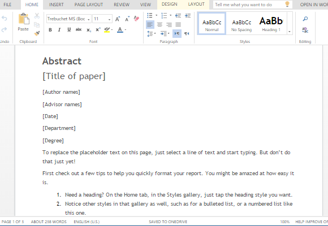This screenshot has height=226, width=328.
Task: Select the Format Painter brush
Action: (37, 33)
